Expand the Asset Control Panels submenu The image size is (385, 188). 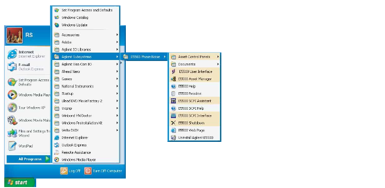click(195, 57)
